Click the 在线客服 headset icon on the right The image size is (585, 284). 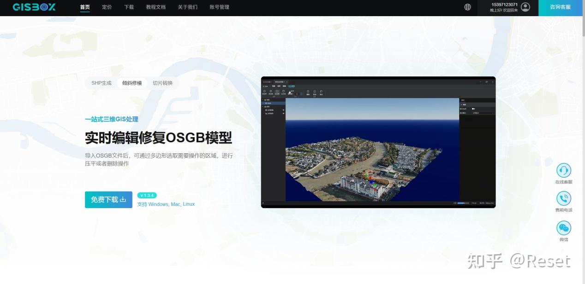(x=563, y=171)
